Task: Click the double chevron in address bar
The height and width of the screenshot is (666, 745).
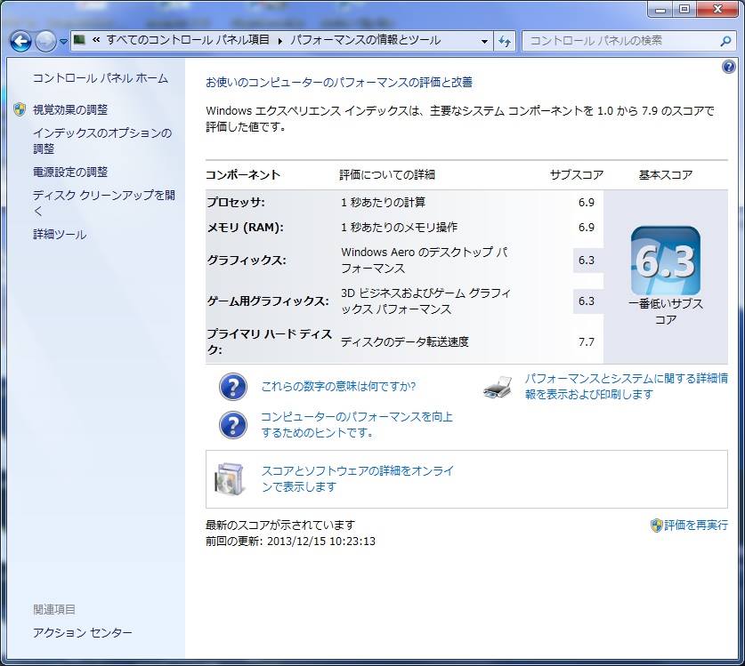Action: point(96,40)
